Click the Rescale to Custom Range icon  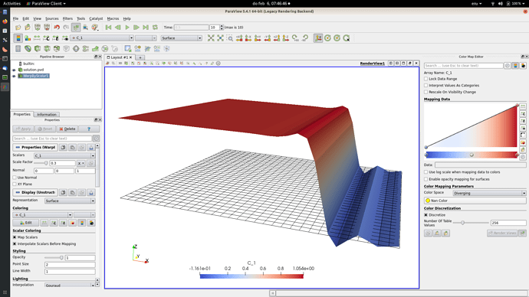click(x=46, y=38)
